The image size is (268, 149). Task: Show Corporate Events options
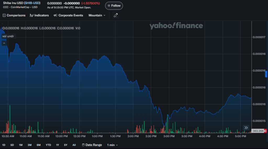click(x=68, y=15)
